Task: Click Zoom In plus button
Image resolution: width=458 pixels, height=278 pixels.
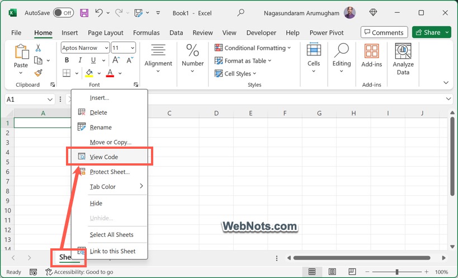Action: click(427, 272)
